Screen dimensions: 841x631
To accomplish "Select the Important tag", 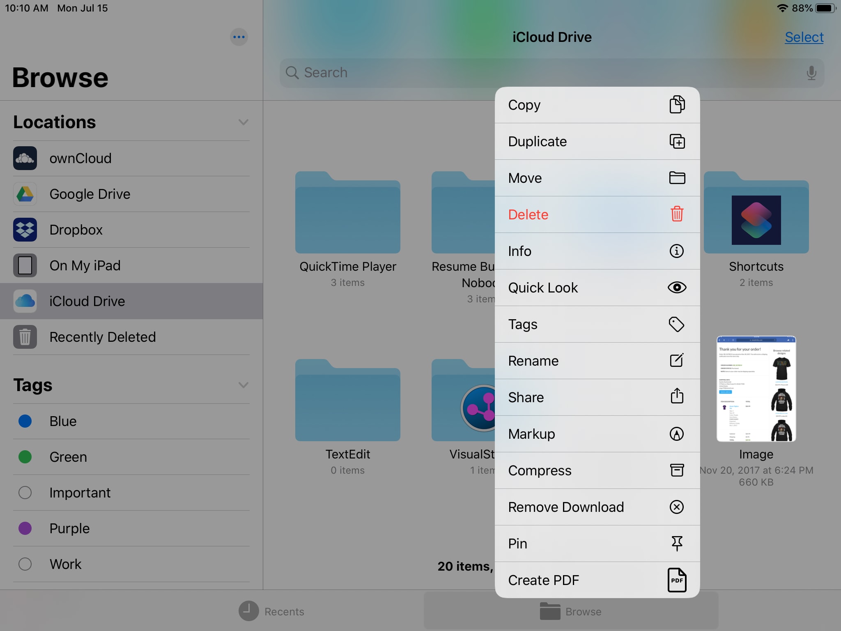I will 131,493.
